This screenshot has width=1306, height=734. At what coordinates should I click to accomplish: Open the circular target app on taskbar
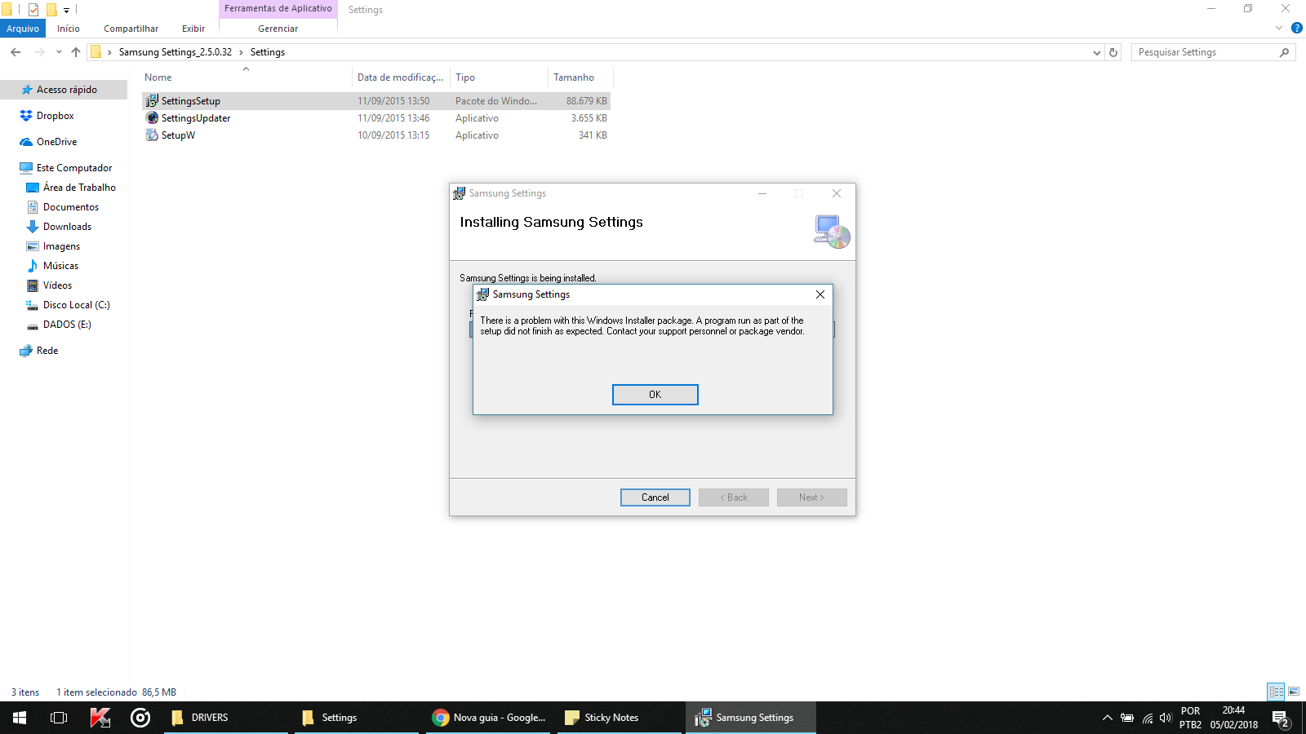tap(140, 718)
